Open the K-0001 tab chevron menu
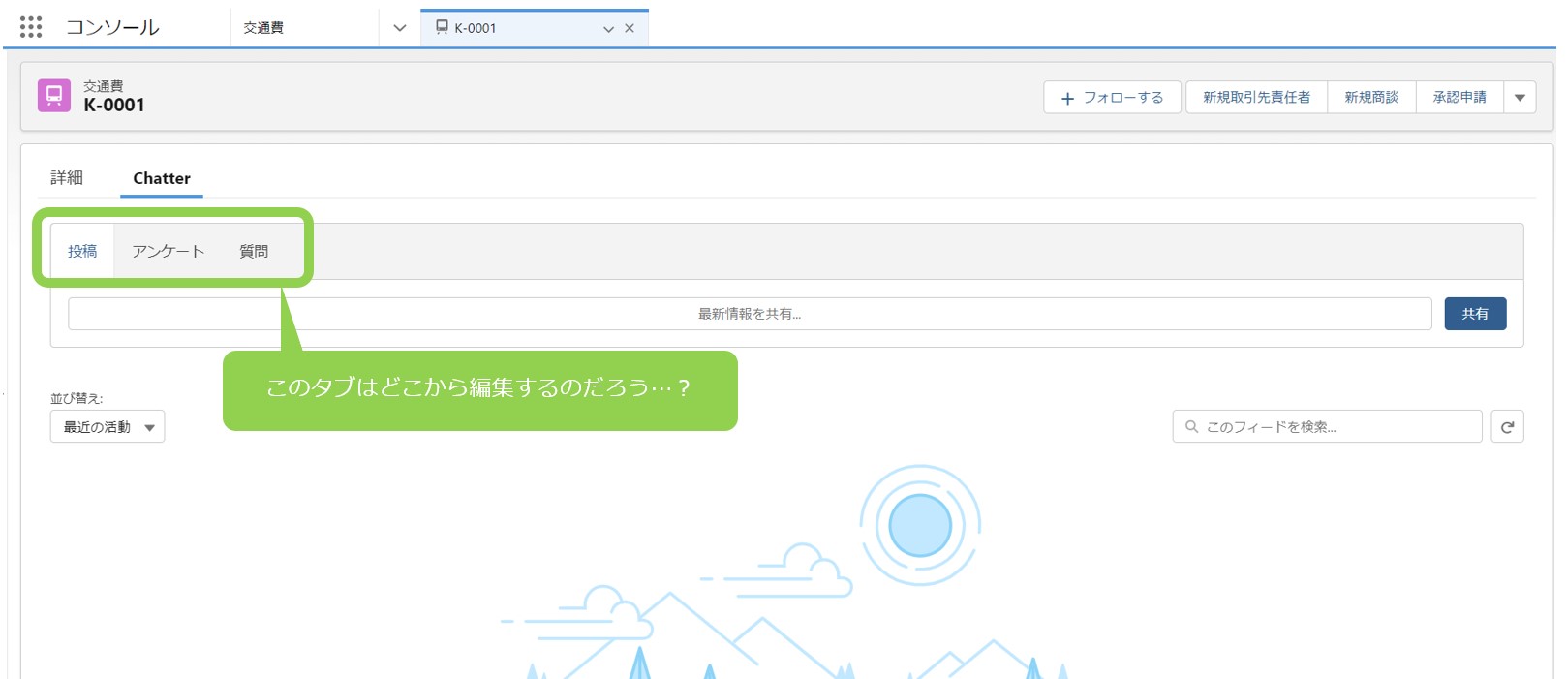1567x679 pixels. coord(608,29)
